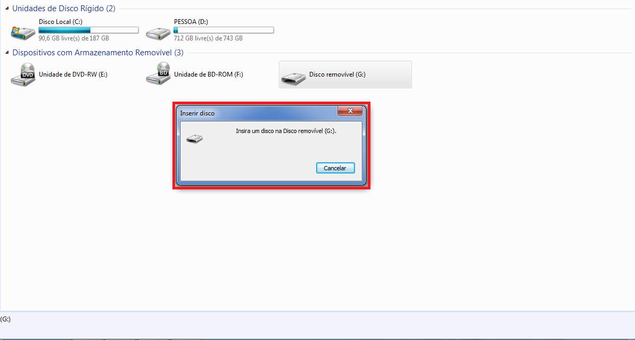Collapse the Dispositivos com Armazenamento Removível group
635x340 pixels.
(7, 53)
